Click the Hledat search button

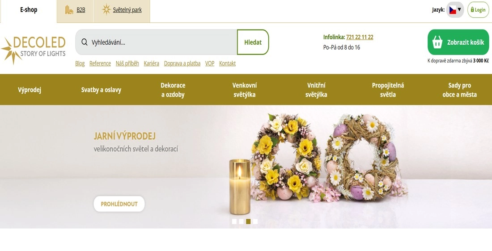tap(253, 42)
